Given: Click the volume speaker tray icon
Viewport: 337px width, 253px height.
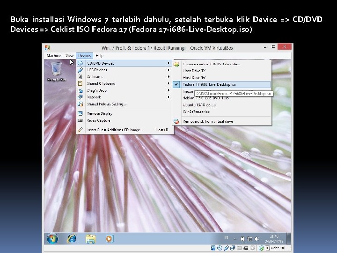Looking at the screenshot, I should click(x=257, y=238).
